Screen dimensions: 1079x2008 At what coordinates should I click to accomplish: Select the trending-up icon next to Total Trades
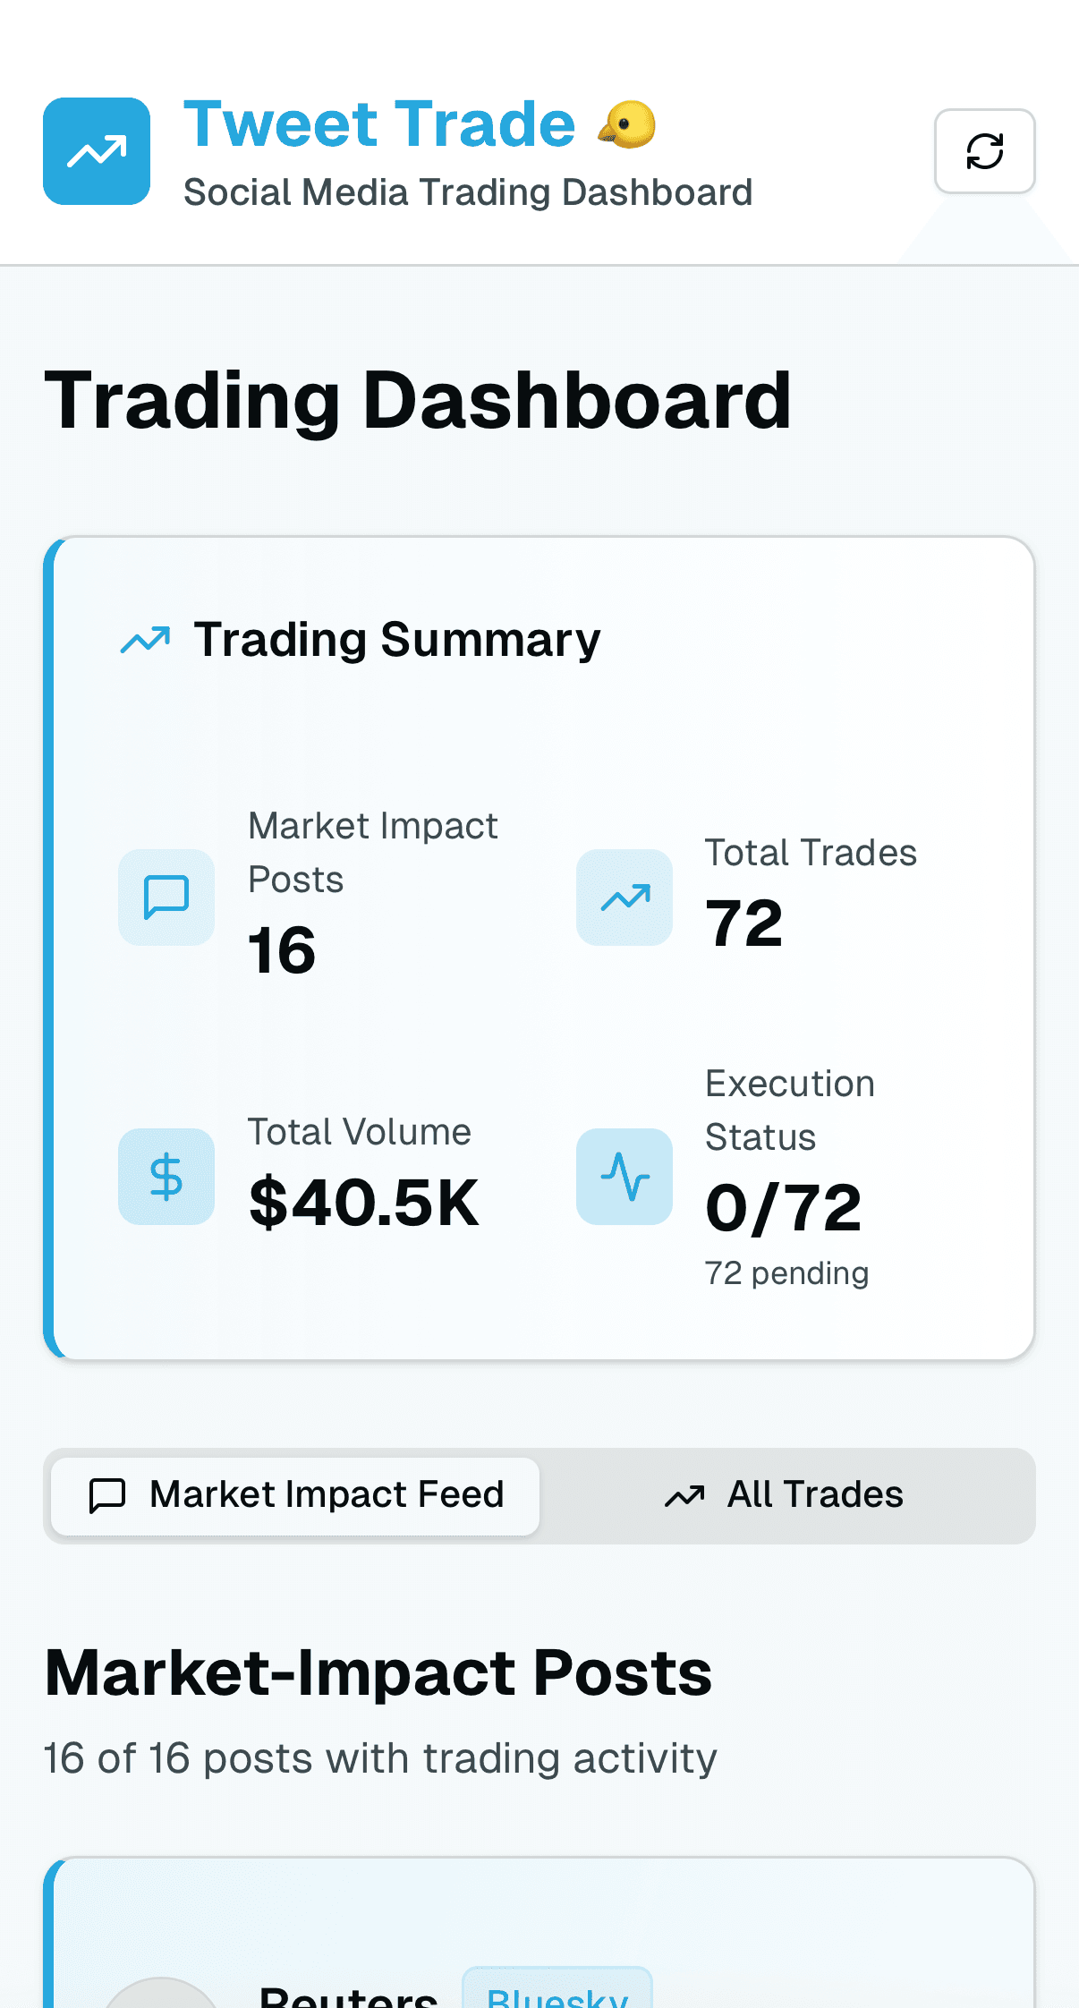coord(624,897)
